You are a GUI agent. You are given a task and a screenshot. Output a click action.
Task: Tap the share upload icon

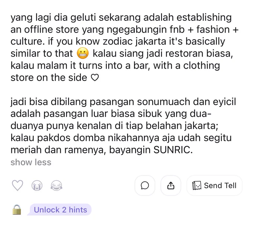click(171, 186)
